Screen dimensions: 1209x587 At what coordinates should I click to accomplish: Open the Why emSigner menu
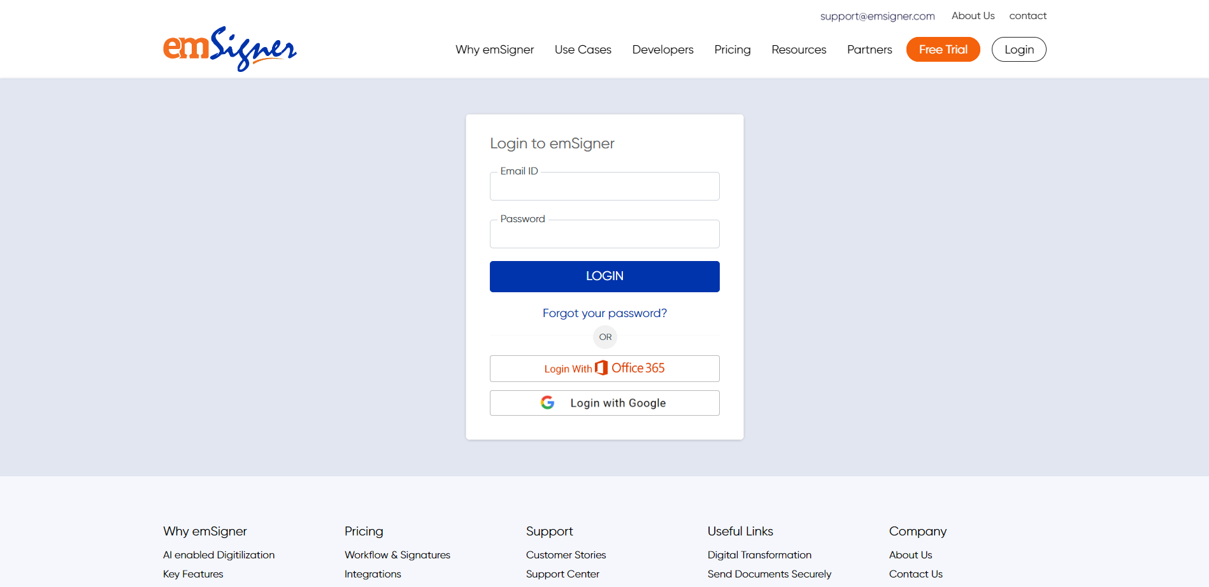point(494,50)
